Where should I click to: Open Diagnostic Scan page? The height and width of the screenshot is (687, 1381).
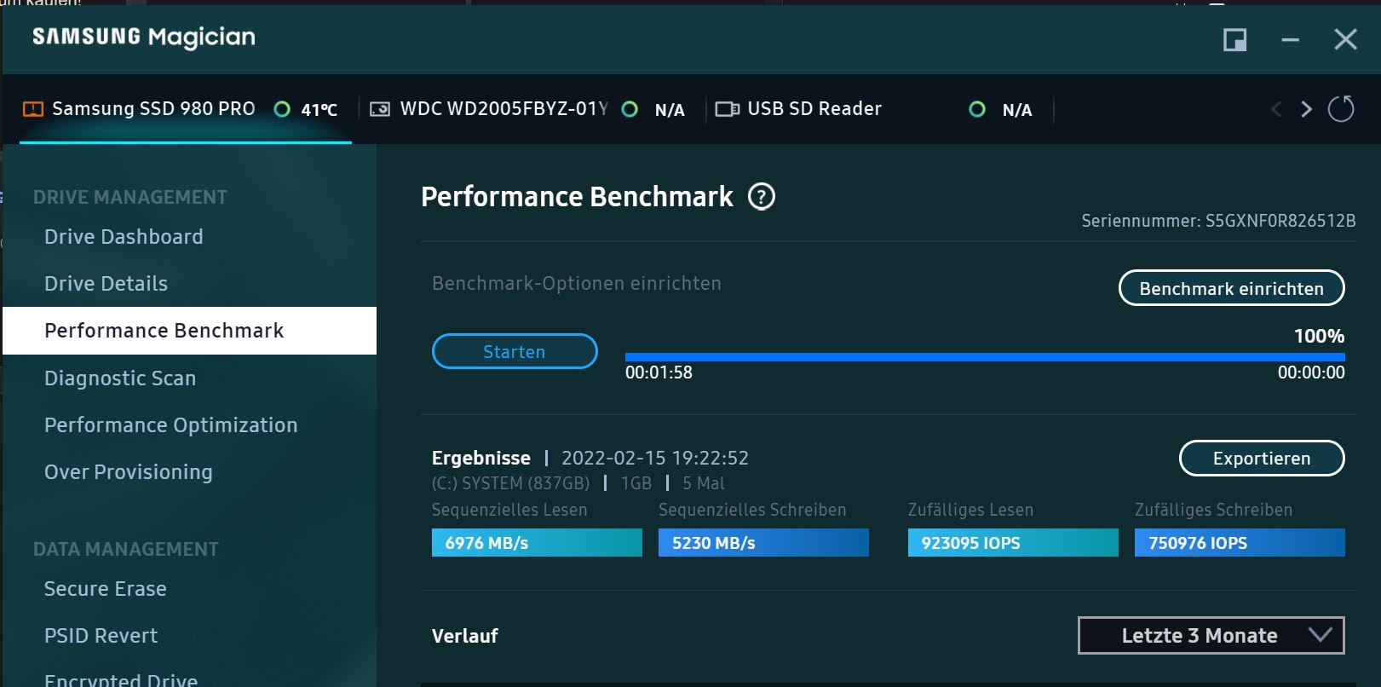click(120, 378)
